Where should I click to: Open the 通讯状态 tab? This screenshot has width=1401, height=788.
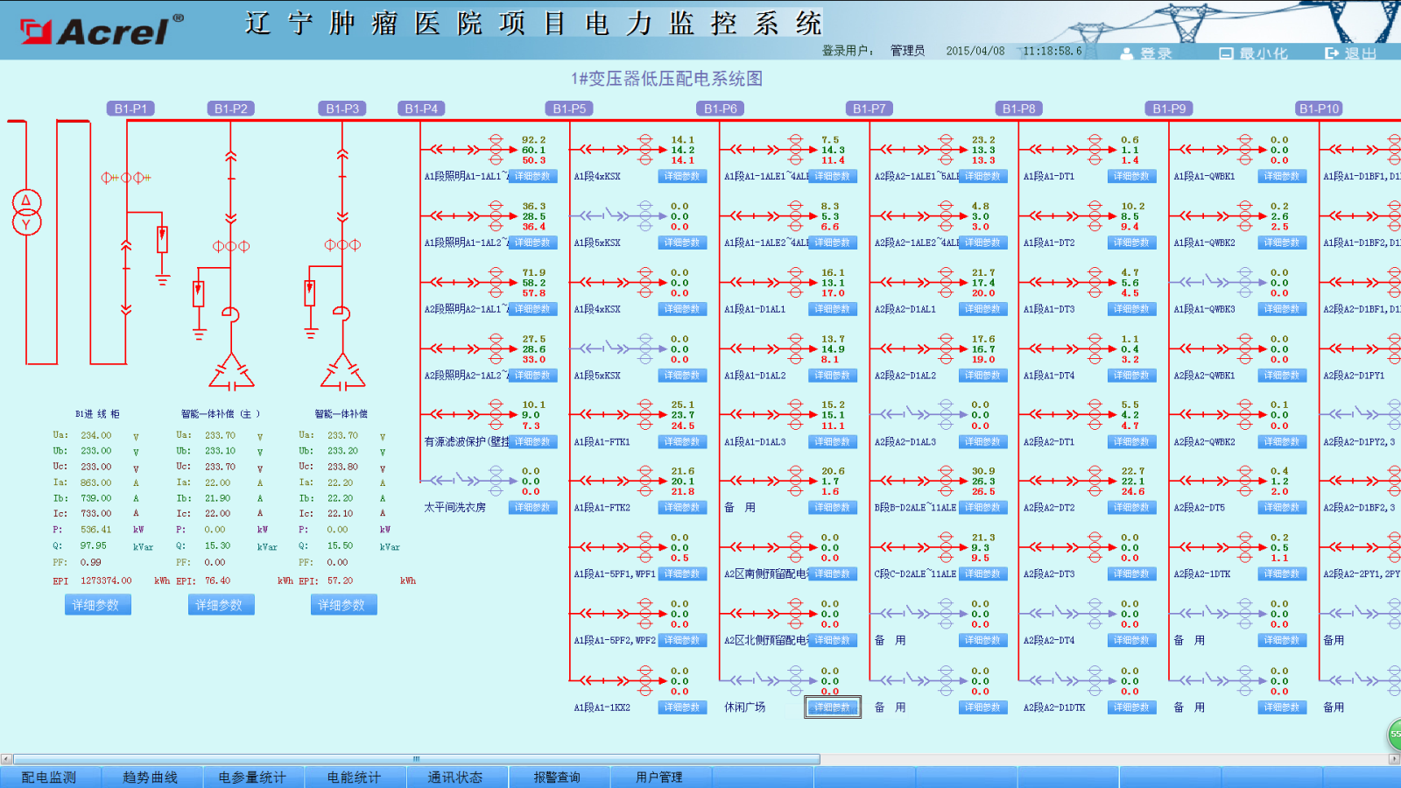click(x=455, y=777)
